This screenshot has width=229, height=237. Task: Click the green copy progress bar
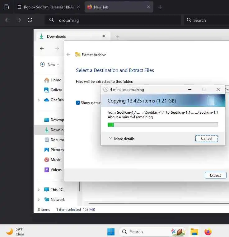[x=163, y=125]
